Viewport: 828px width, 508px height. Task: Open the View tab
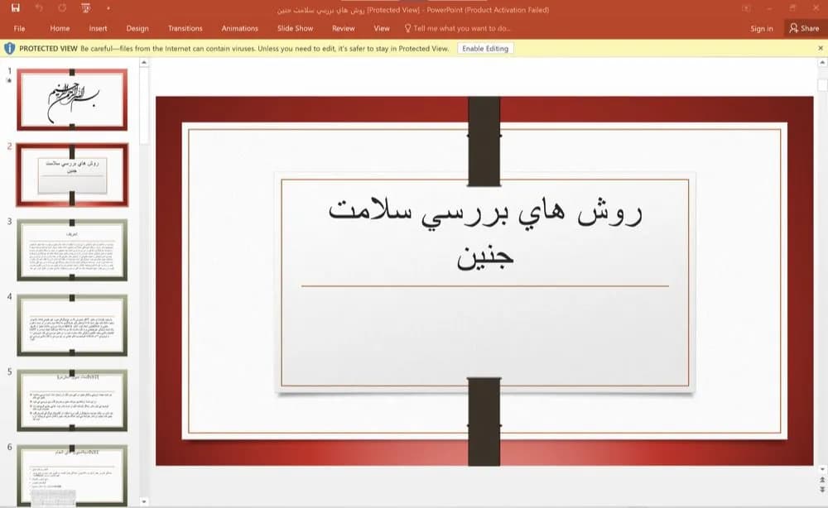pos(381,28)
